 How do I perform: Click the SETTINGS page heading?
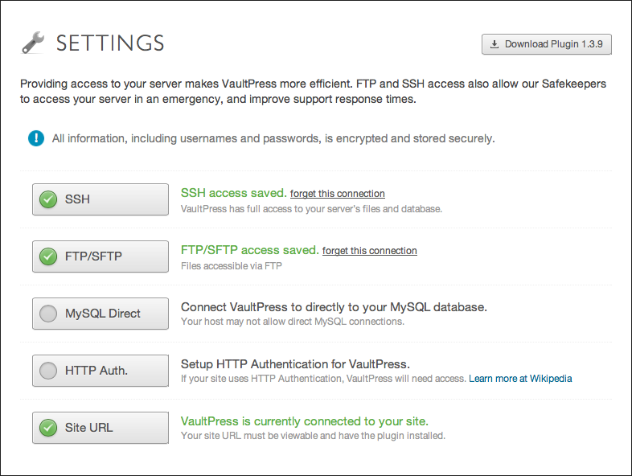[x=110, y=43]
